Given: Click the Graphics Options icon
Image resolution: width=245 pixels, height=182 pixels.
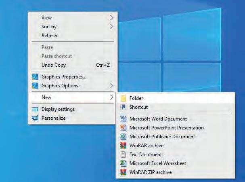Looking at the screenshot, I should (35, 86).
